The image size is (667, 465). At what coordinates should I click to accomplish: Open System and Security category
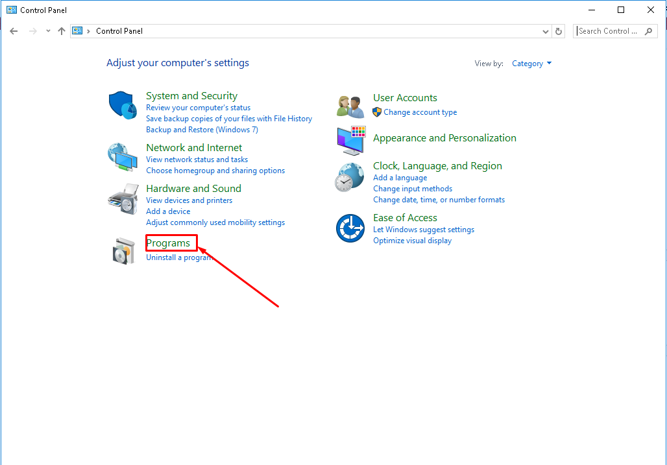tap(191, 95)
